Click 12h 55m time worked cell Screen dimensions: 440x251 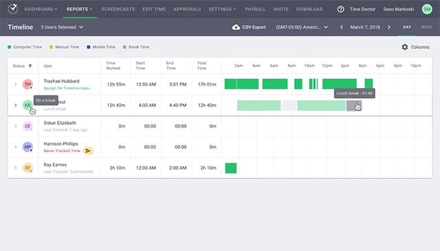116,84
